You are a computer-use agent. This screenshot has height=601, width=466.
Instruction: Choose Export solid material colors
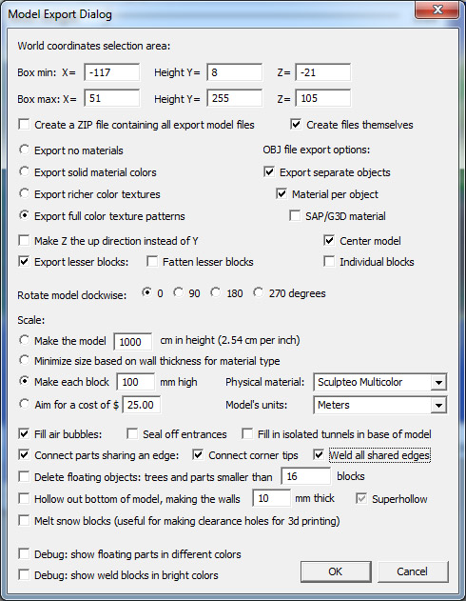[24, 171]
